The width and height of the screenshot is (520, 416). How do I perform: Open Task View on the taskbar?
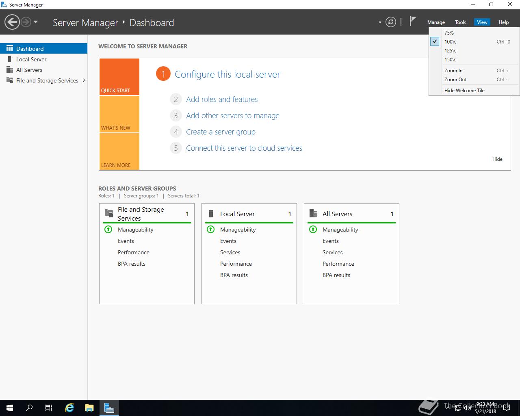(49, 408)
